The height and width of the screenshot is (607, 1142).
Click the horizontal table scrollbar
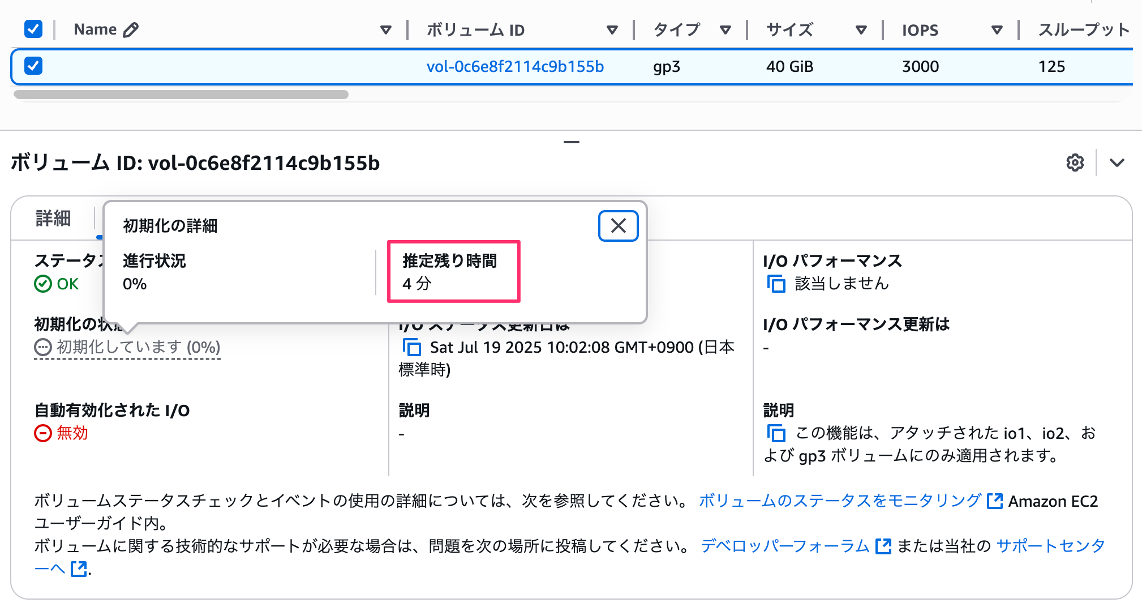click(181, 95)
